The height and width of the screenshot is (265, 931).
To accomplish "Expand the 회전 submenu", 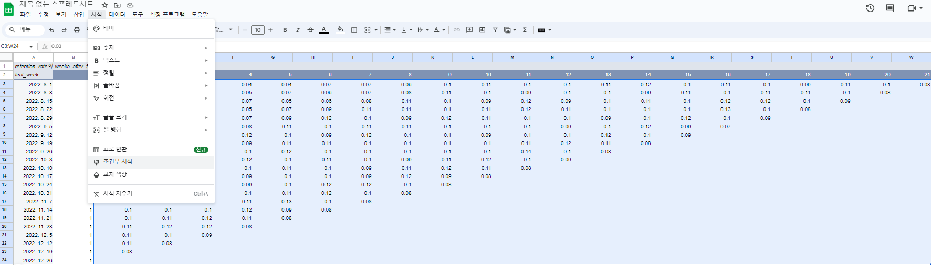I will (x=151, y=98).
